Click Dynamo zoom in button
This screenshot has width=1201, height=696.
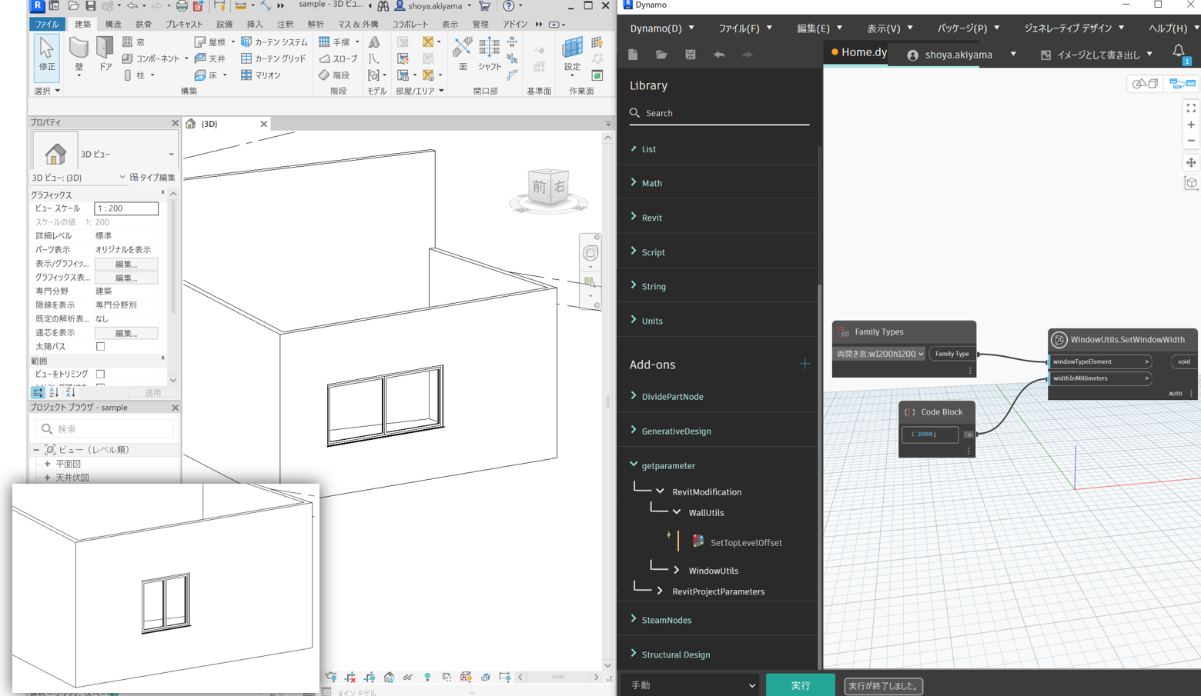tap(1191, 125)
